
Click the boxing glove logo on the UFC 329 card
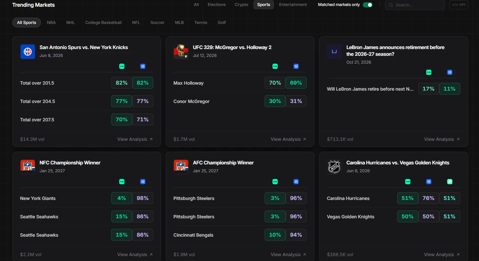181,52
